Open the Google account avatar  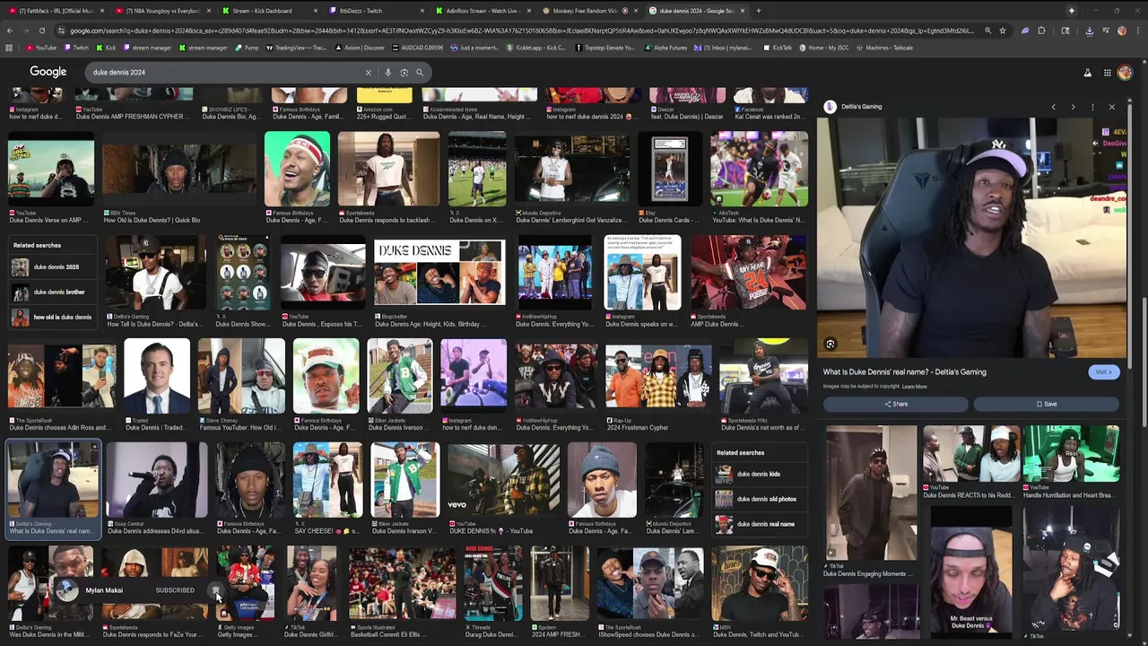click(1125, 73)
